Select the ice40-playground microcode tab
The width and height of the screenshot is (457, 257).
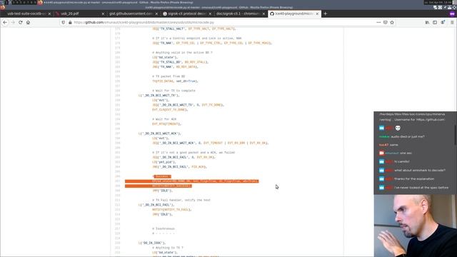(x=294, y=14)
